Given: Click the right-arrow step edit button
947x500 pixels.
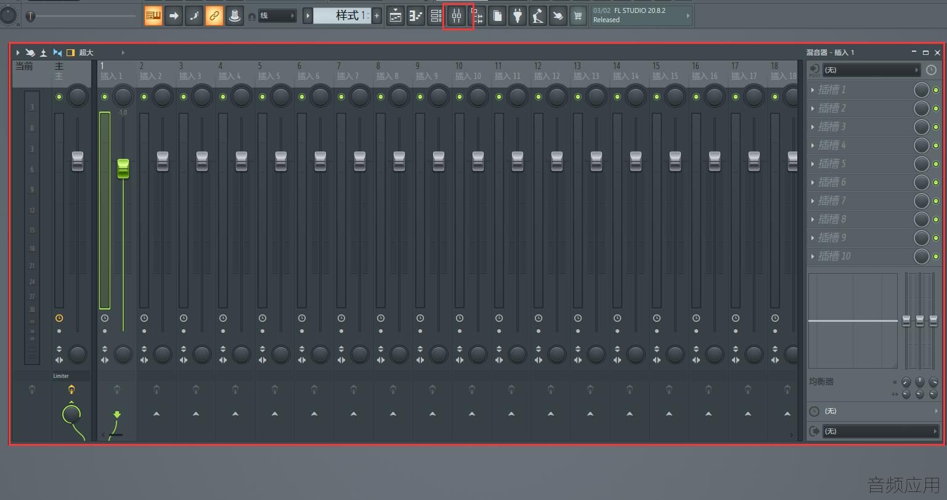Looking at the screenshot, I should [x=174, y=16].
